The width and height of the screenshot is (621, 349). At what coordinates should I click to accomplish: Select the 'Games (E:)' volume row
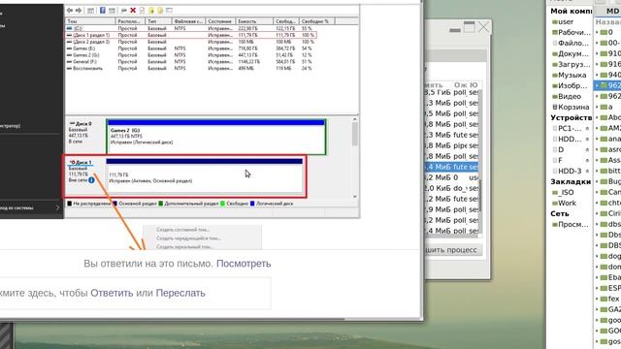(191, 48)
